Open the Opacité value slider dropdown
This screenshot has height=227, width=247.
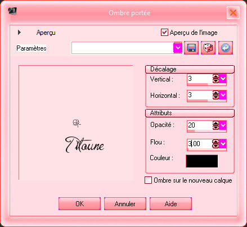point(223,125)
